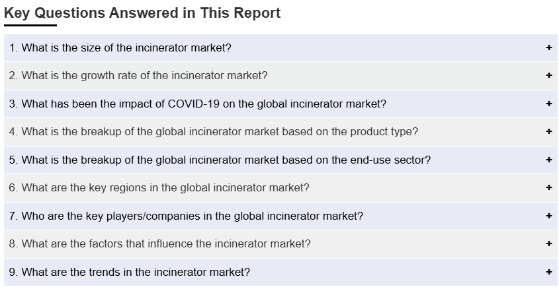
Task: Open question 3 on COVID-19 impact
Action: tap(280, 104)
